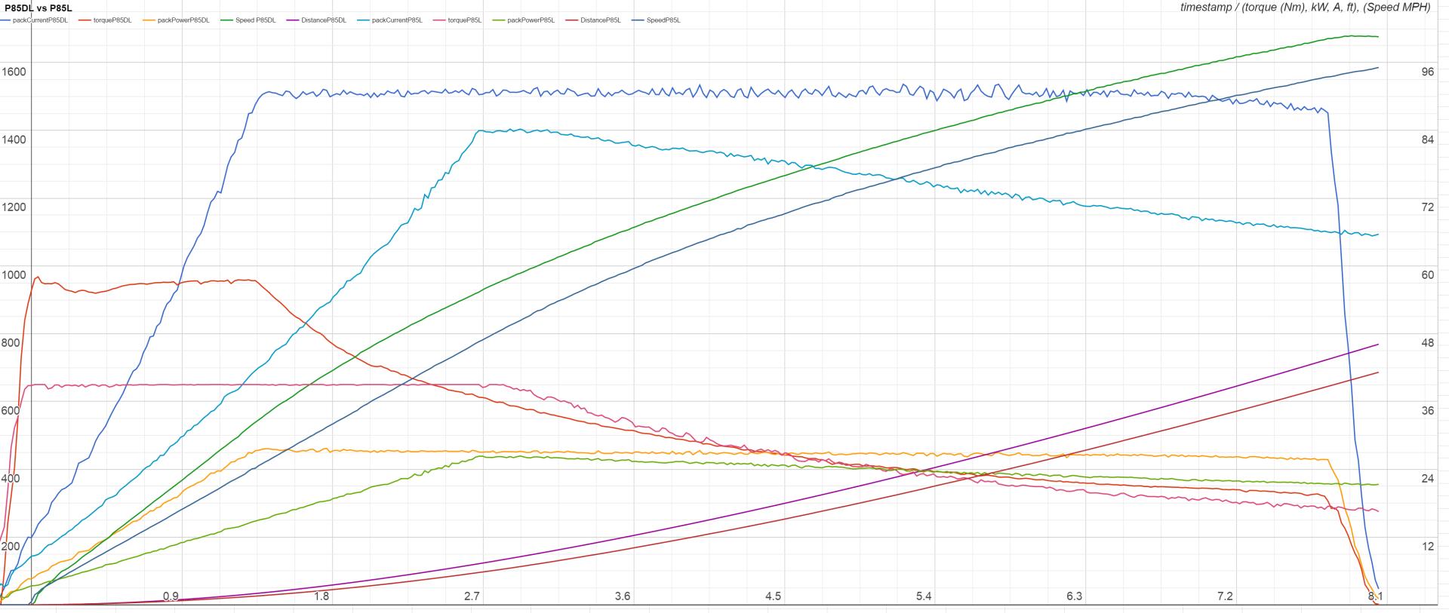
Task: Click the packPowerP85L legend entry
Action: 523,20
